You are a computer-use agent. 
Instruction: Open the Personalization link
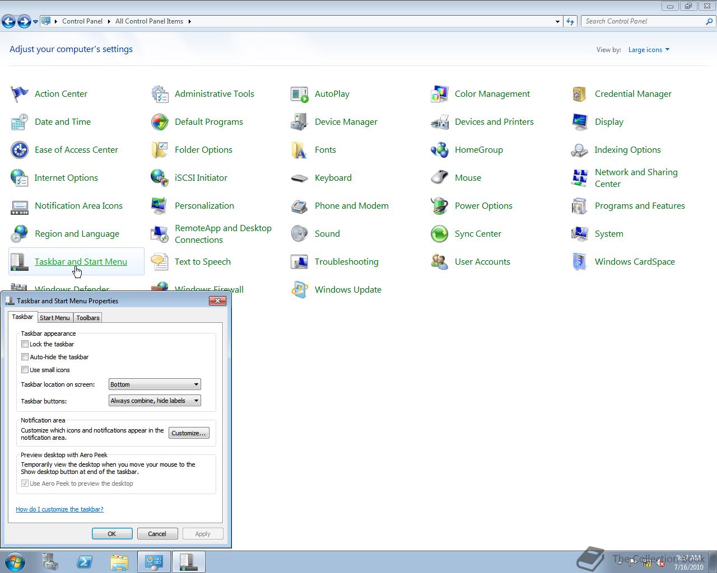pyautogui.click(x=204, y=206)
